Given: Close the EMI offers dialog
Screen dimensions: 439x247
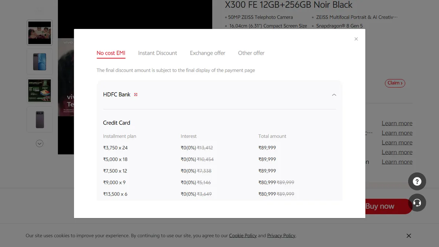Looking at the screenshot, I should pyautogui.click(x=356, y=39).
